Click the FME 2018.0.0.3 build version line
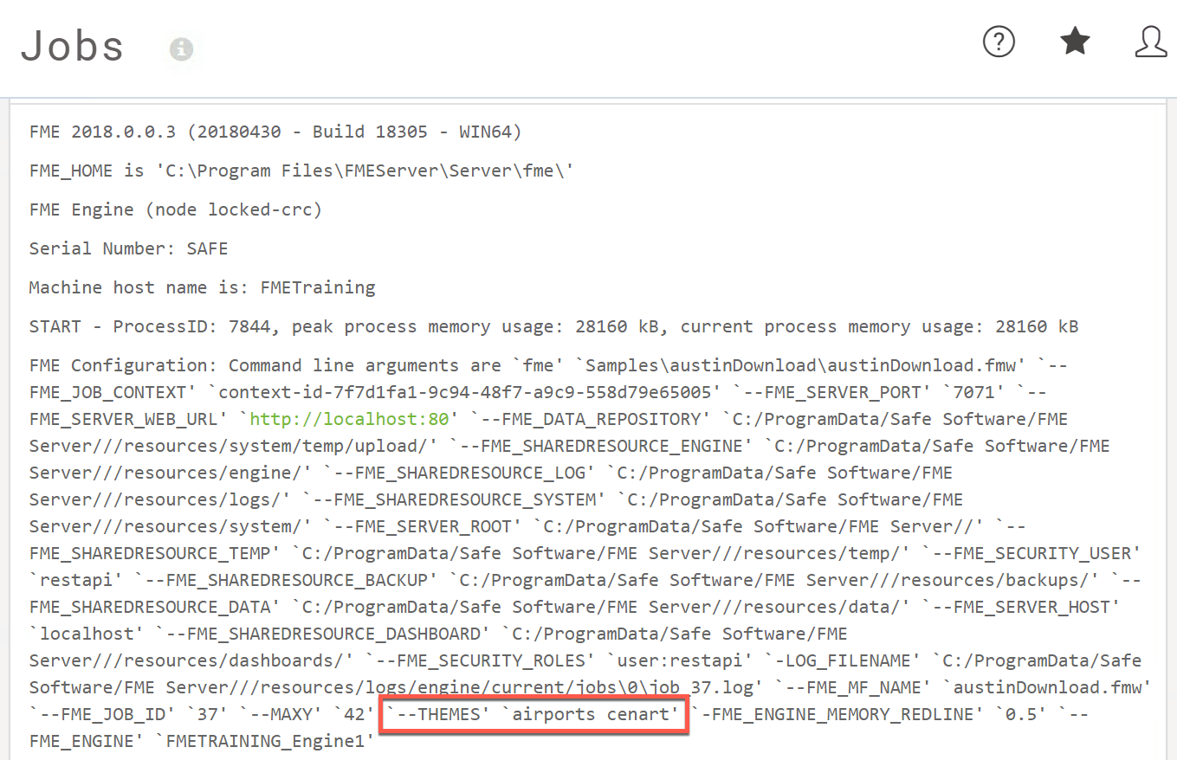The width and height of the screenshot is (1177, 760). tap(275, 132)
